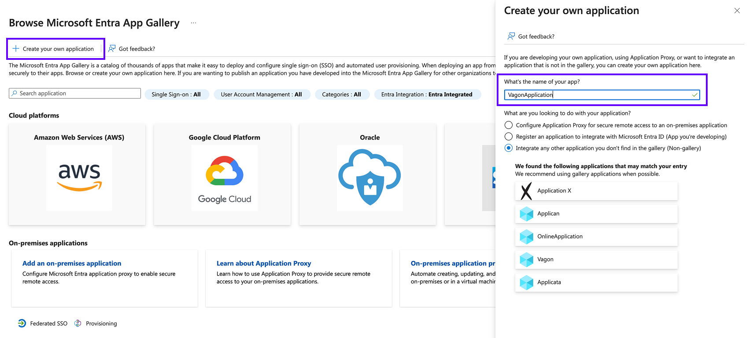
Task: Click the app name field containing VagonApplication
Action: point(602,95)
